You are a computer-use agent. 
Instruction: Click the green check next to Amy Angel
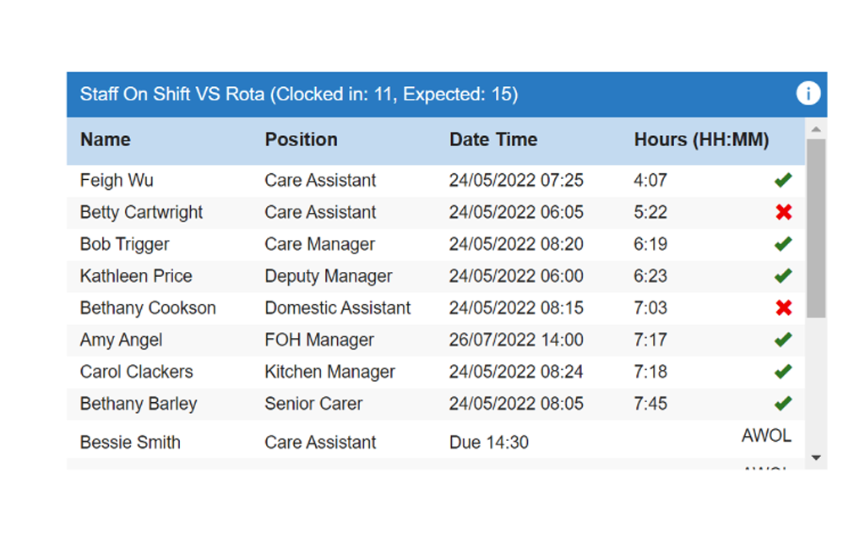pyautogui.click(x=782, y=339)
